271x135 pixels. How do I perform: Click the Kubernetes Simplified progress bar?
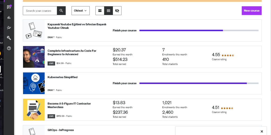[x=199, y=83]
